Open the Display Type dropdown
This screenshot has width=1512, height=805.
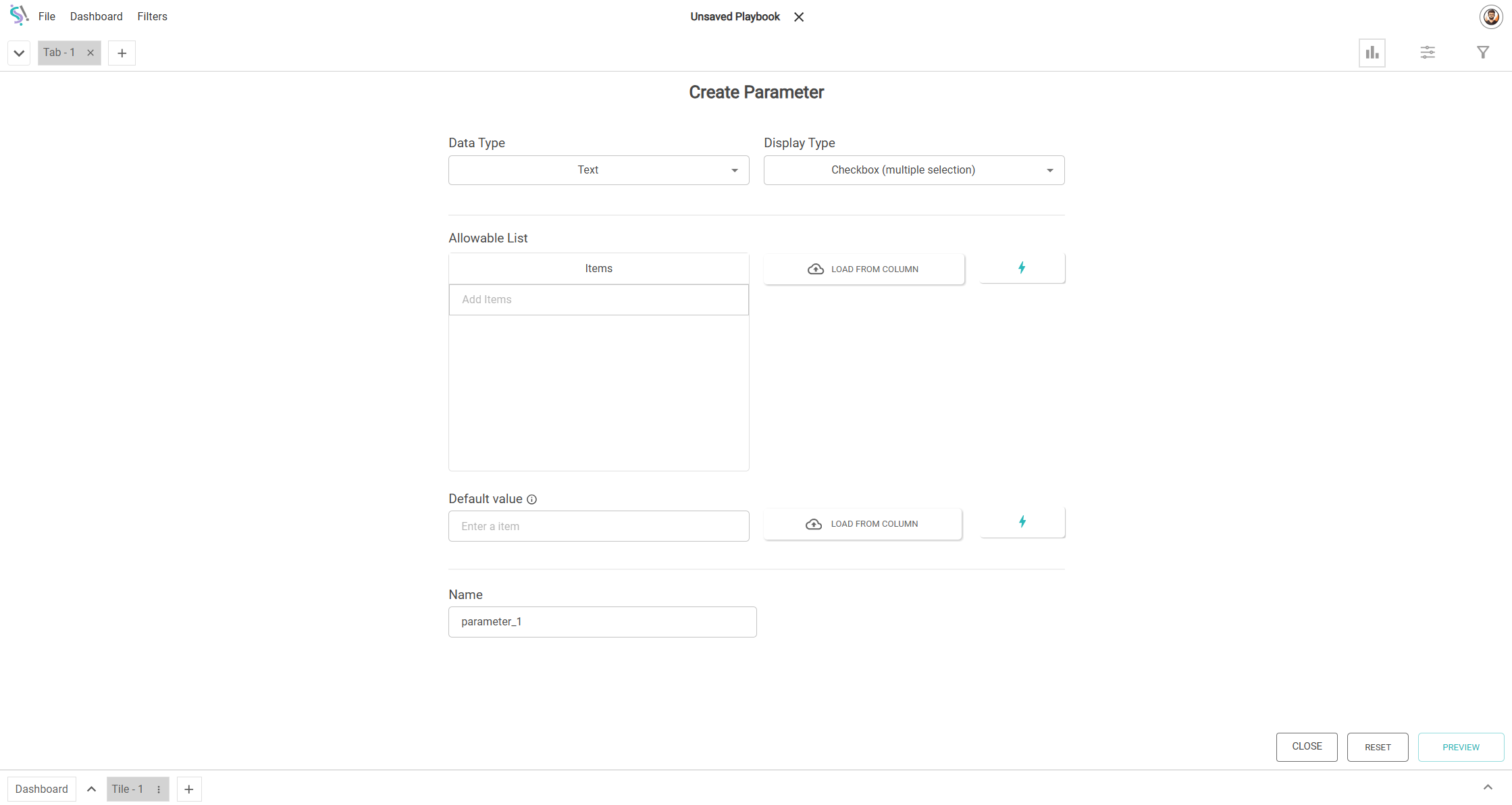click(x=914, y=170)
